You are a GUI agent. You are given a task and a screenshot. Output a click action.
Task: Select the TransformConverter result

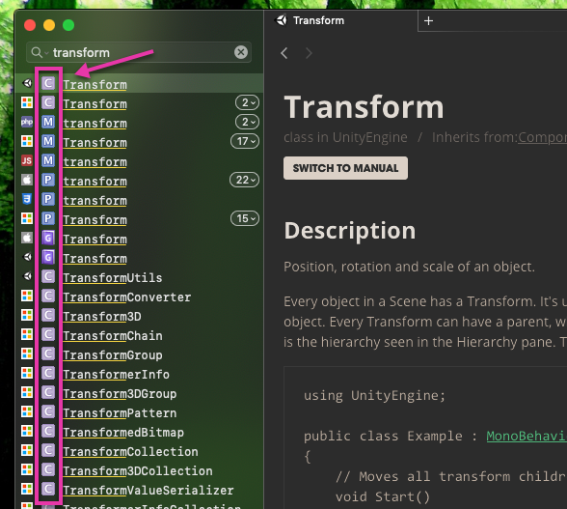pos(127,297)
